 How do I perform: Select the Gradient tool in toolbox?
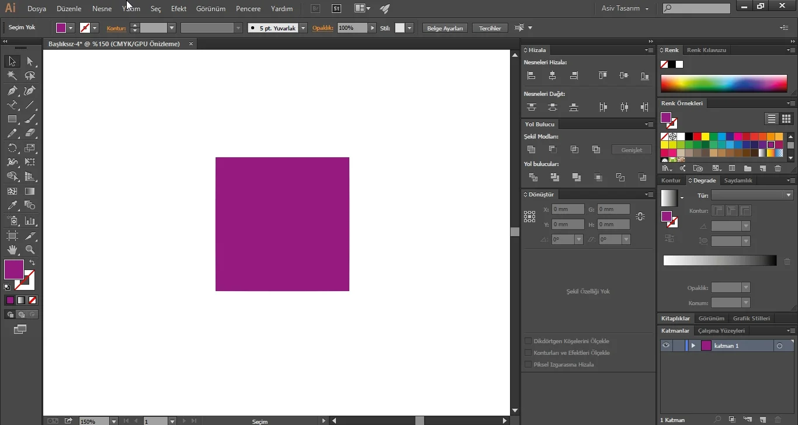30,191
